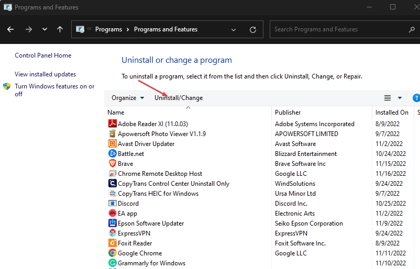
Task: Open Turn Windows features on or off
Action: pos(54,90)
